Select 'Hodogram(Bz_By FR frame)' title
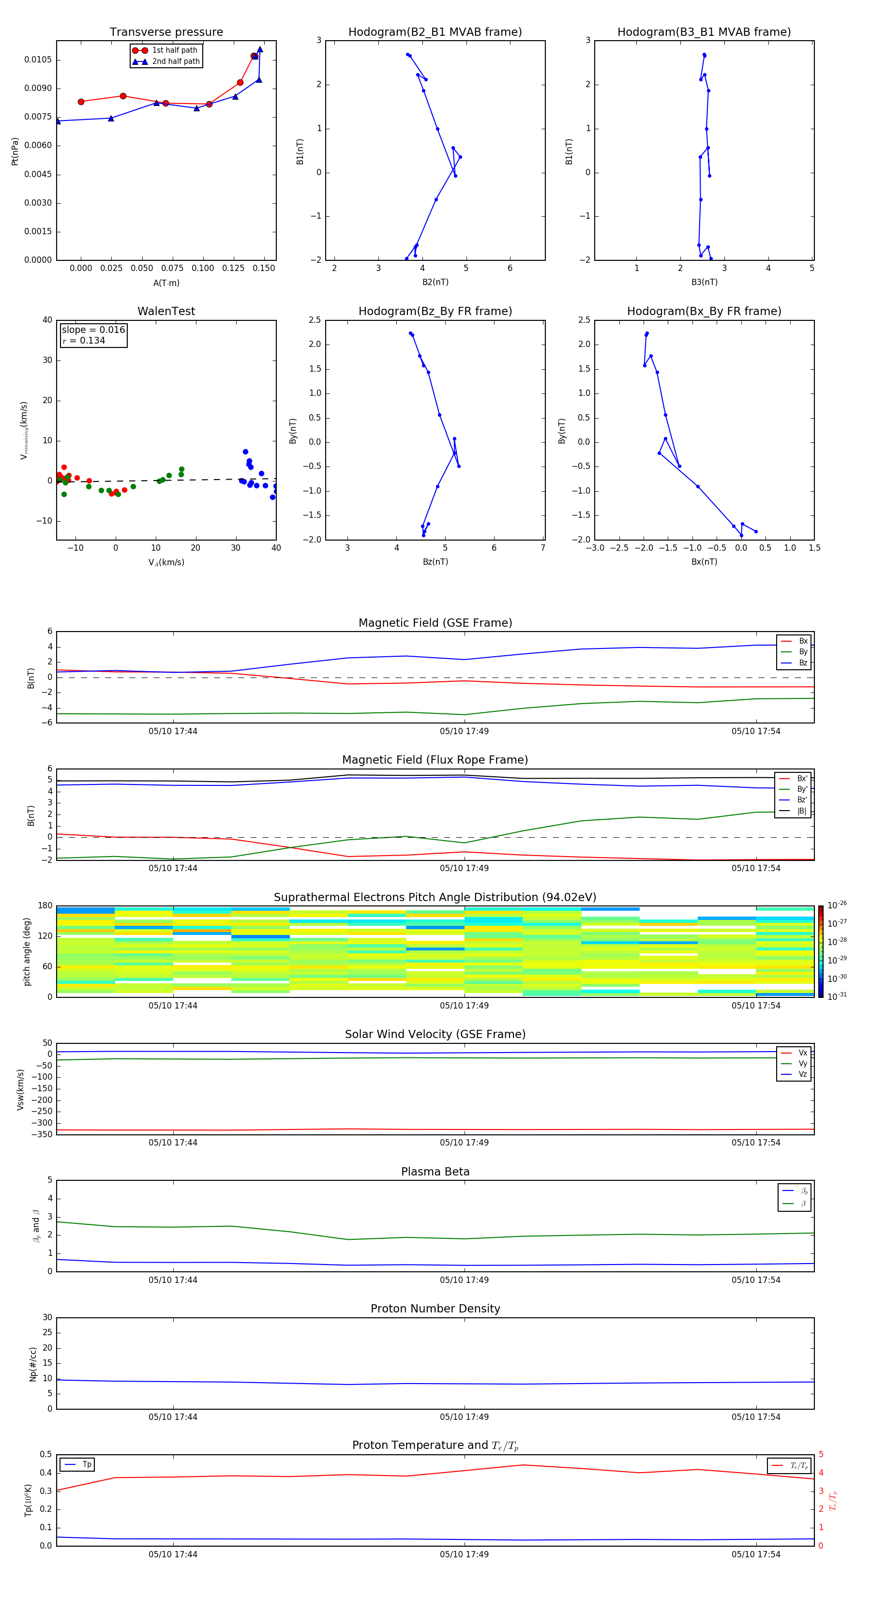The height and width of the screenshot is (1597, 871). coord(435,311)
